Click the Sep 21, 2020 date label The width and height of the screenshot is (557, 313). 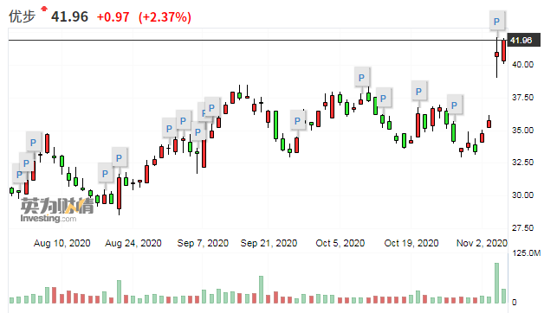[x=269, y=243]
